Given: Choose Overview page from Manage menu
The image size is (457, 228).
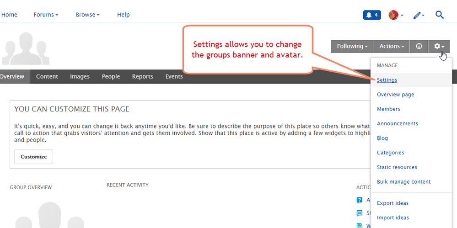Looking at the screenshot, I should (x=395, y=95).
